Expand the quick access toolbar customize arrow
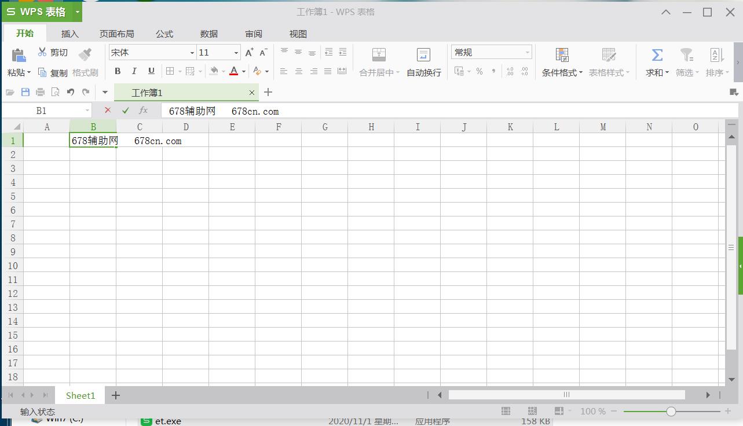 (105, 92)
